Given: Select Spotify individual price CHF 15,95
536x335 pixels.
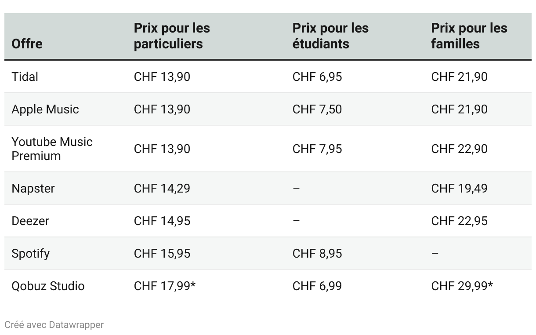Looking at the screenshot, I should click(x=162, y=254).
